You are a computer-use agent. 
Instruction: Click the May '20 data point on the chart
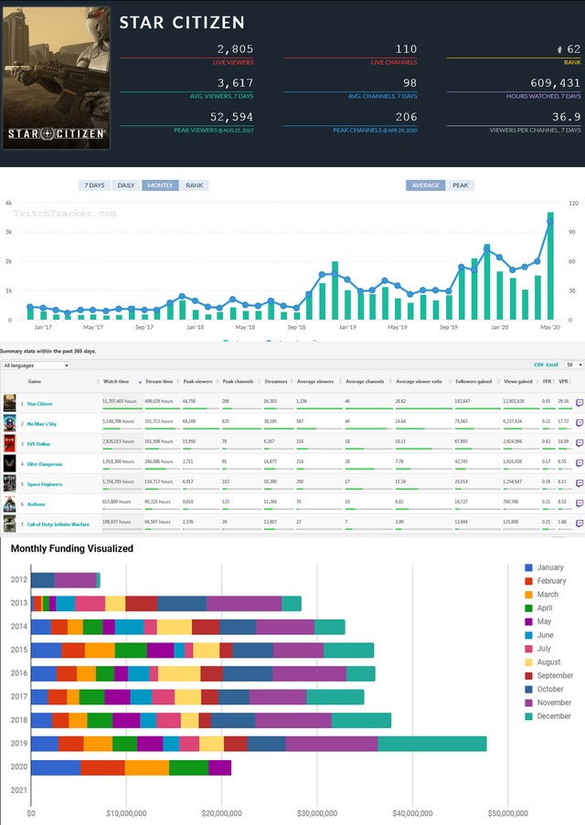point(549,221)
